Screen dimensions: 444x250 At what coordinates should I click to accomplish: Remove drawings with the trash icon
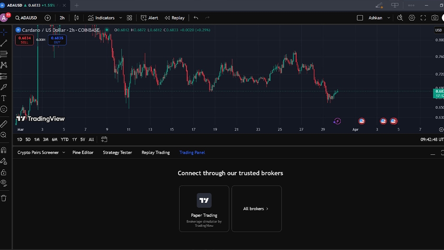[x=3, y=198]
